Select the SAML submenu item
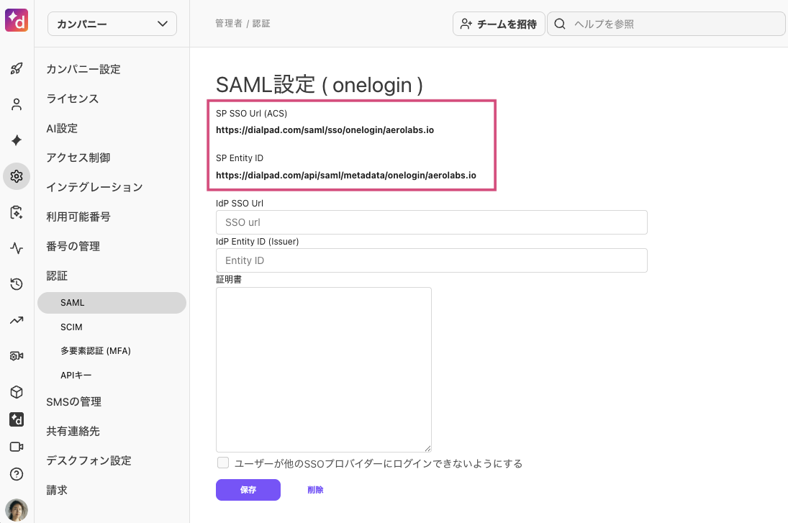788x523 pixels. 112,303
